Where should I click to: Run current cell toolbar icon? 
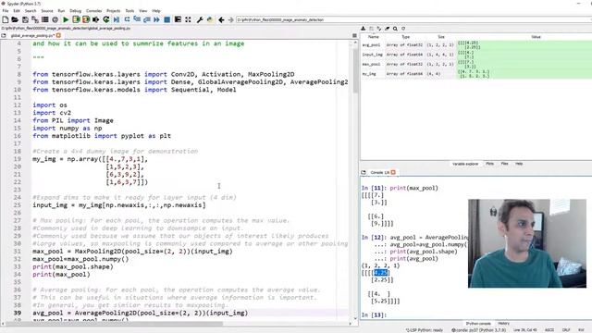tap(76, 19)
